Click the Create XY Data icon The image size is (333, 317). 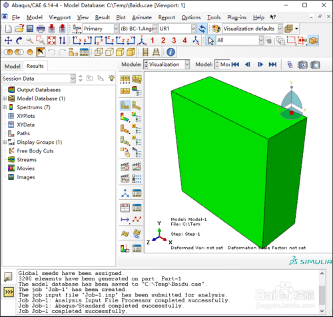coord(125,208)
